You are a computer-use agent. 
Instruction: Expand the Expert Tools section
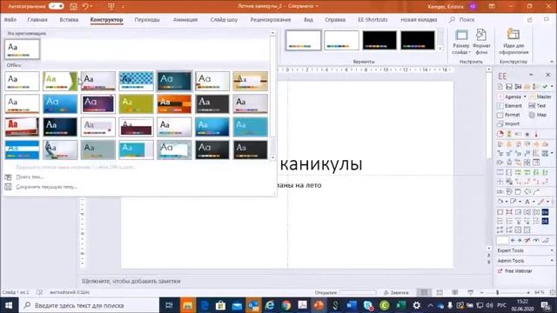click(525, 250)
